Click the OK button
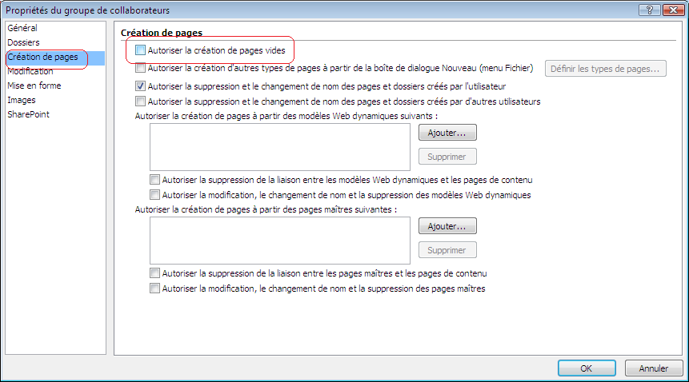The height and width of the screenshot is (382, 689). tap(587, 368)
